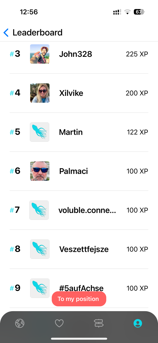Tap the octopus avatar of voluble.conne...
The height and width of the screenshot is (343, 158).
(39, 210)
